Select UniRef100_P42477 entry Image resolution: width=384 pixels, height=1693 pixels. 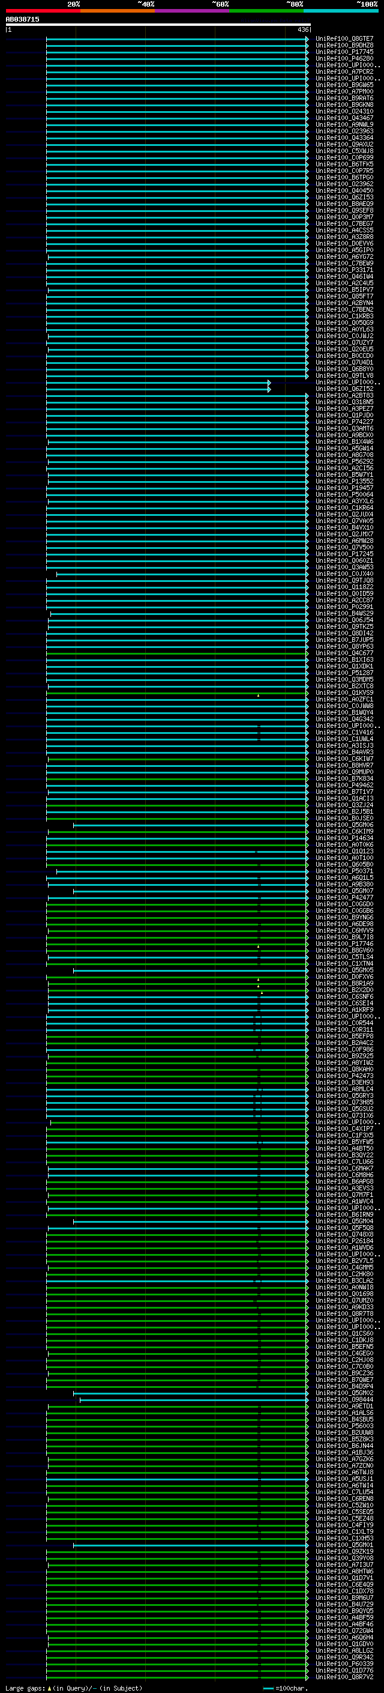[x=344, y=898]
